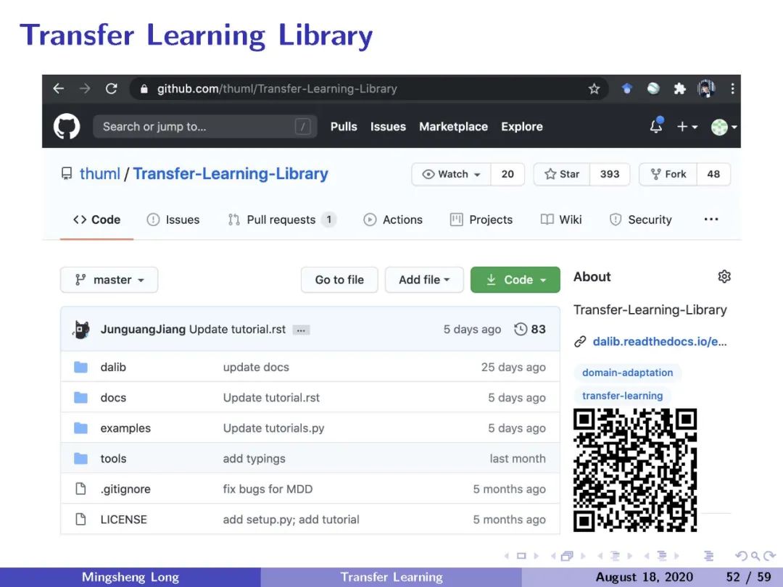Switch to the repository Issues tab
The width and height of the screenshot is (783, 587).
173,220
